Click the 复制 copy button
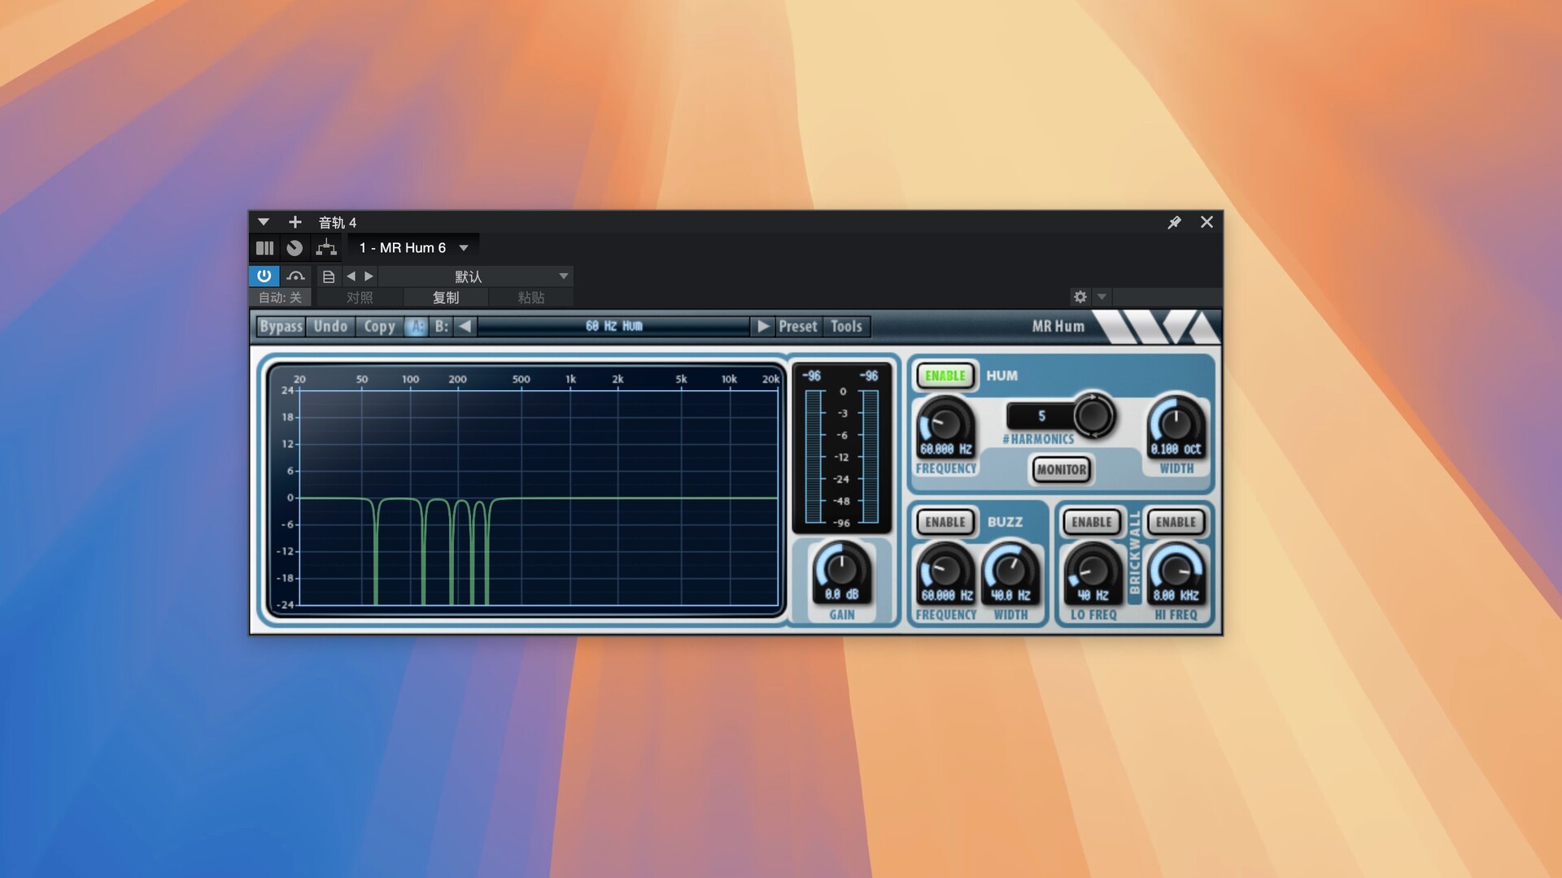 click(x=446, y=298)
